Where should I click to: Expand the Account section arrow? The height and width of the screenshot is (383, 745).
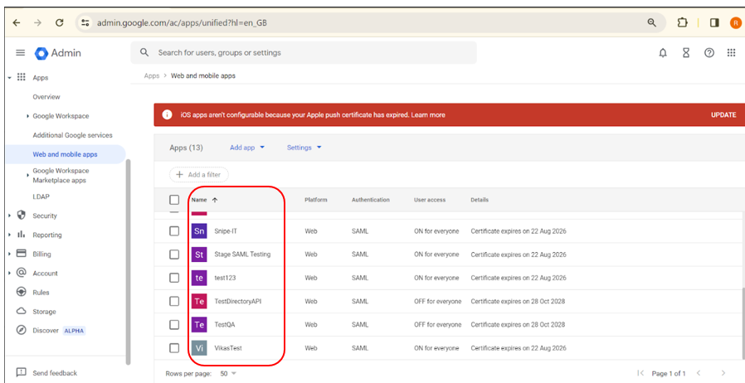[x=9, y=274]
